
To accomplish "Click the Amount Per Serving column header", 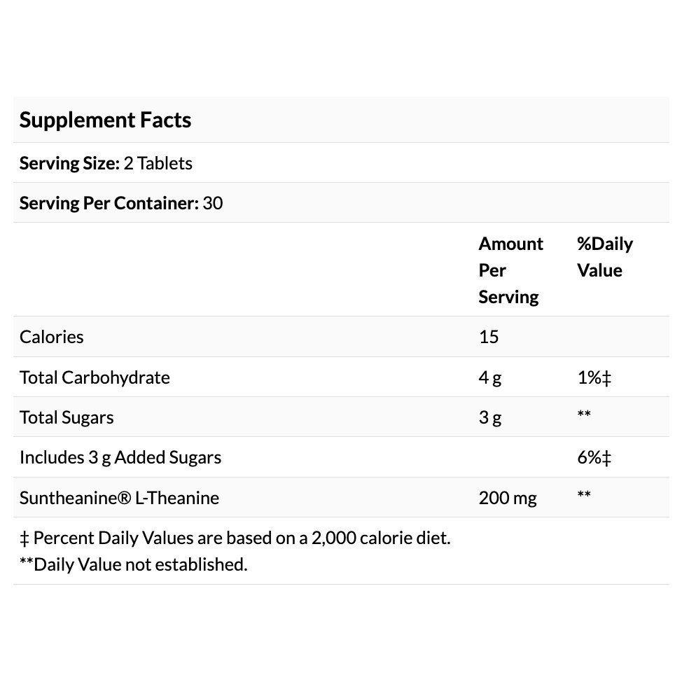I will [510, 270].
